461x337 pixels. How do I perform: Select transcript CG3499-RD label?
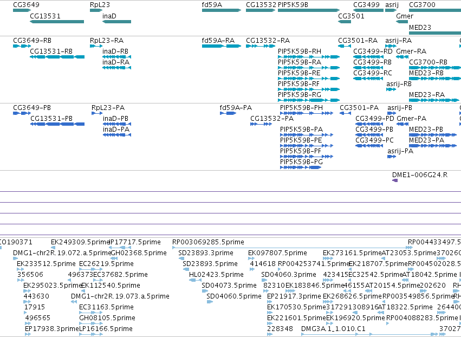pyautogui.click(x=373, y=51)
